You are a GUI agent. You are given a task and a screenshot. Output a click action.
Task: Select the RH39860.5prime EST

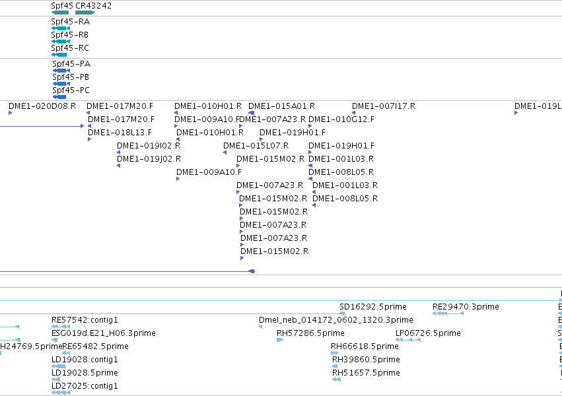pos(335,367)
